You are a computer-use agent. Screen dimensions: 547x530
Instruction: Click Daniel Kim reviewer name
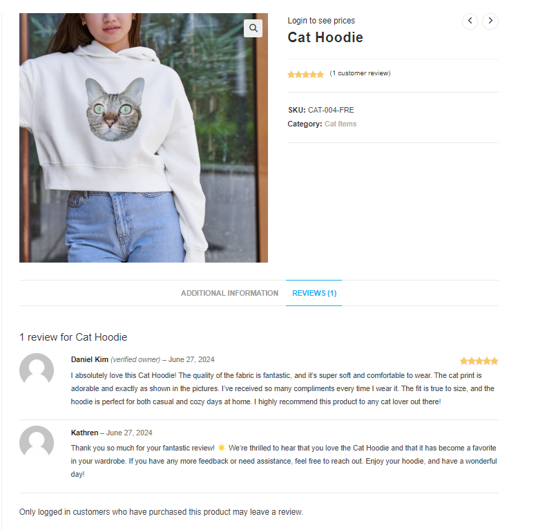click(90, 359)
